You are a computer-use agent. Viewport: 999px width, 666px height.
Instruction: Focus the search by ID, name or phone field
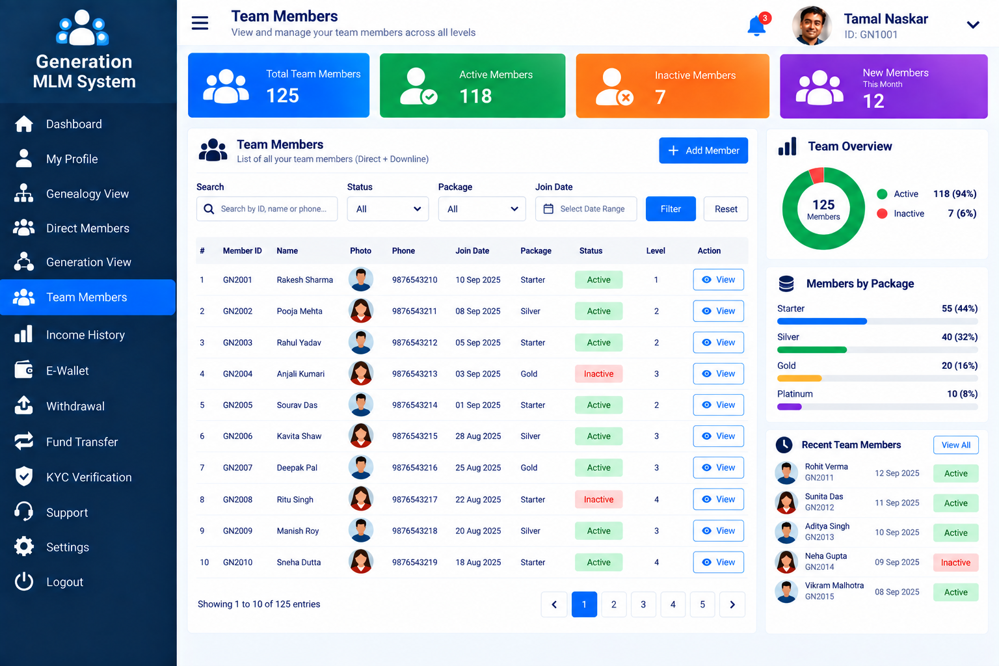pyautogui.click(x=267, y=209)
